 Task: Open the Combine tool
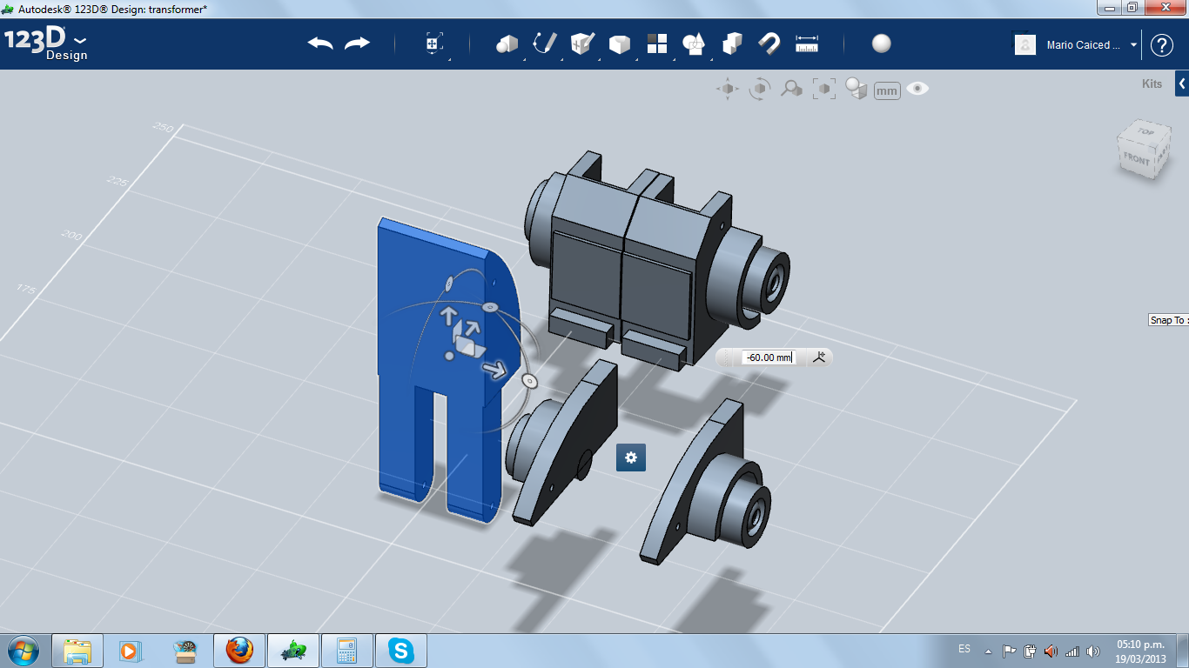[x=732, y=44]
